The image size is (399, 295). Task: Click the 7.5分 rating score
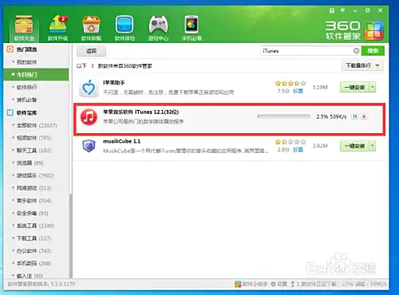point(283,91)
